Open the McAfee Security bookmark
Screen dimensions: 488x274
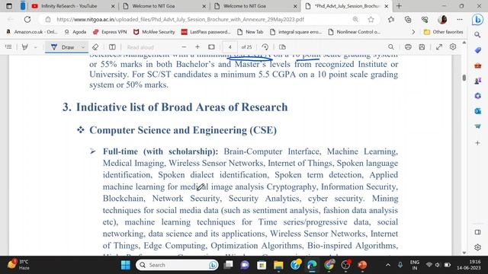(154, 32)
